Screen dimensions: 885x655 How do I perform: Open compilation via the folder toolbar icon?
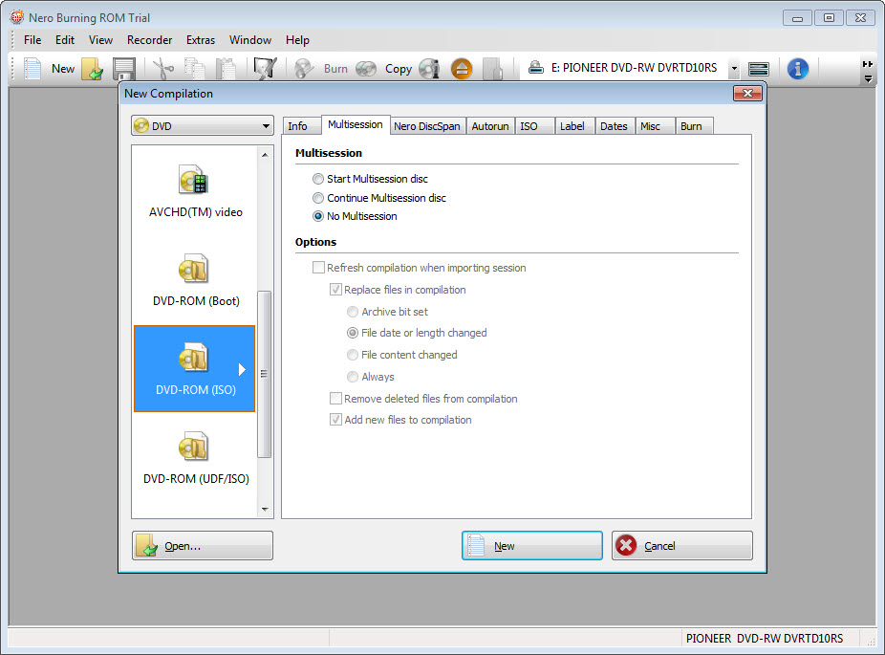93,69
